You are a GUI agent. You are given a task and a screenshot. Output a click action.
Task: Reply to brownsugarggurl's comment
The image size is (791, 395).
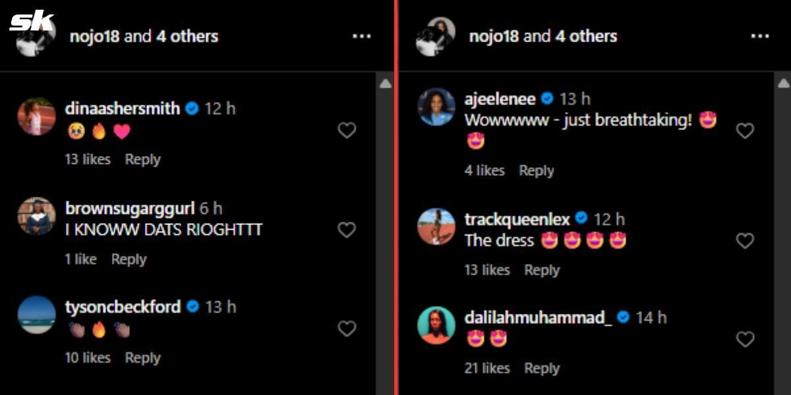(x=129, y=259)
